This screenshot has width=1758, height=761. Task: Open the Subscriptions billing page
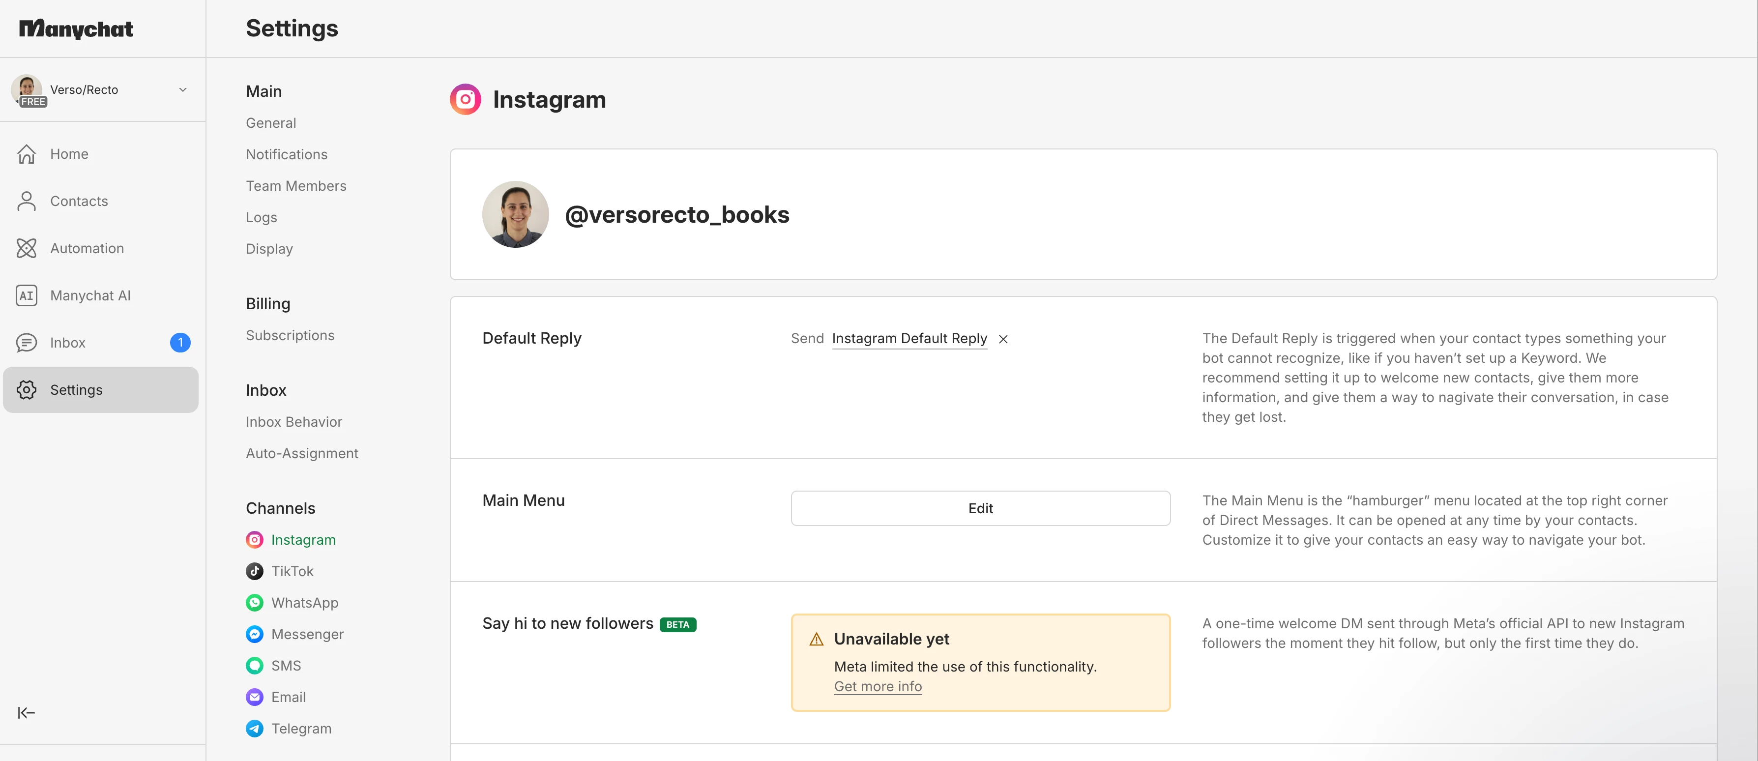pos(290,336)
